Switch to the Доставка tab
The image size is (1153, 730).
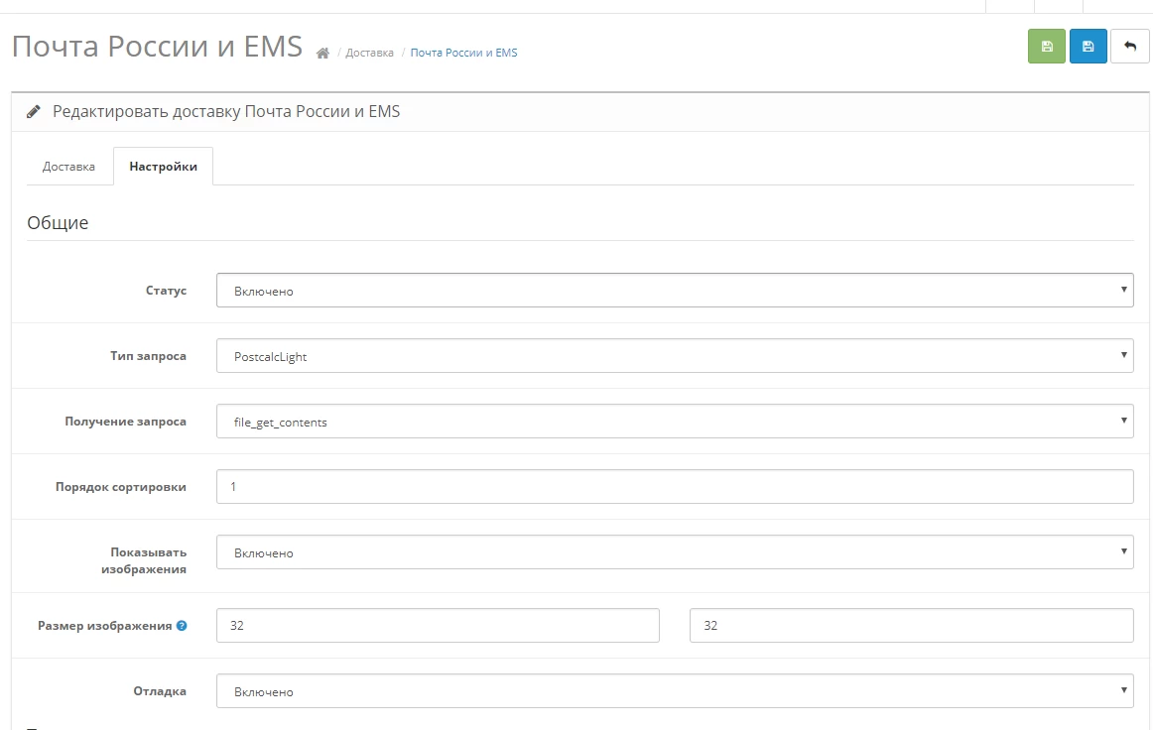click(x=68, y=167)
